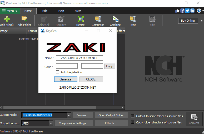This screenshot has height=134, width=204.
Task: Click the thumbs-up like icon
Action: [x=177, y=11]
